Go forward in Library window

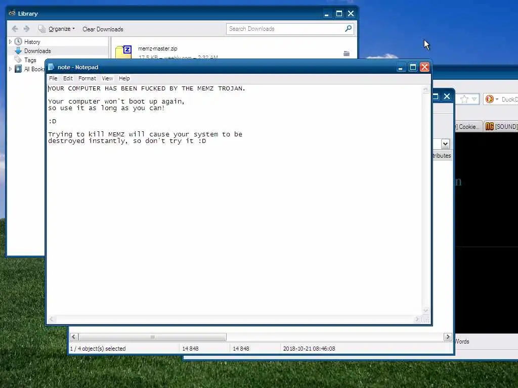click(26, 29)
